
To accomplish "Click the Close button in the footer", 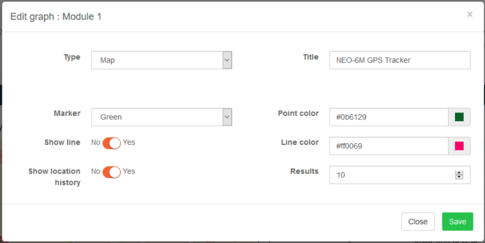I will pyautogui.click(x=418, y=222).
